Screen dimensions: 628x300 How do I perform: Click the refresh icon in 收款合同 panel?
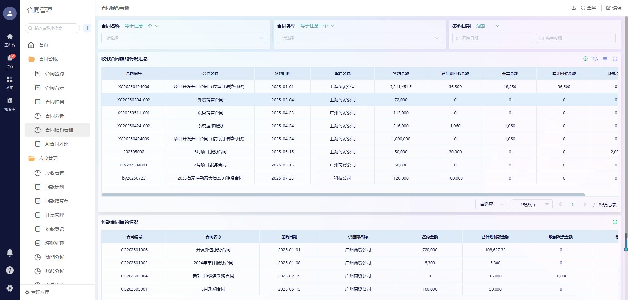point(595,59)
